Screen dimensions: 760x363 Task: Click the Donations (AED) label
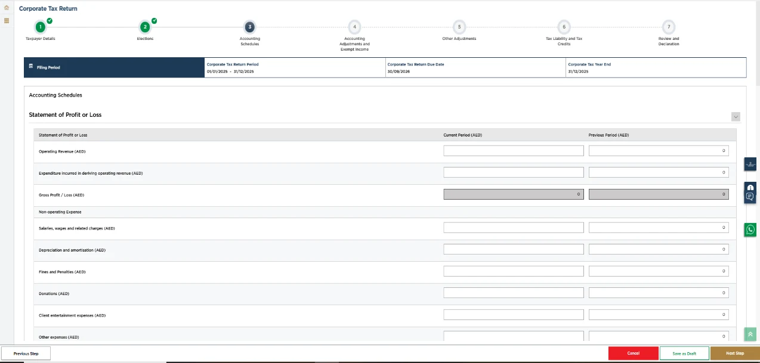click(x=54, y=293)
